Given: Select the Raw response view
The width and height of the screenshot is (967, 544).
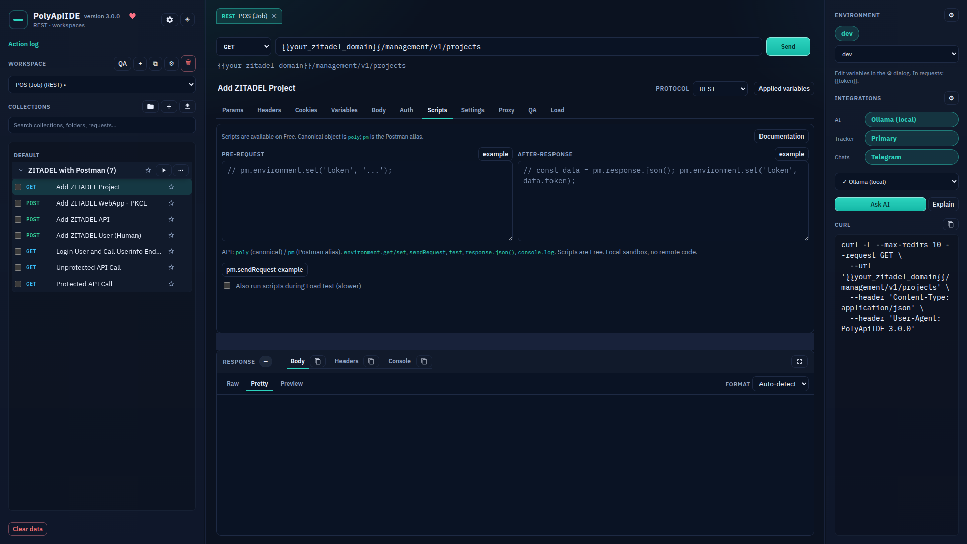Looking at the screenshot, I should (x=233, y=384).
